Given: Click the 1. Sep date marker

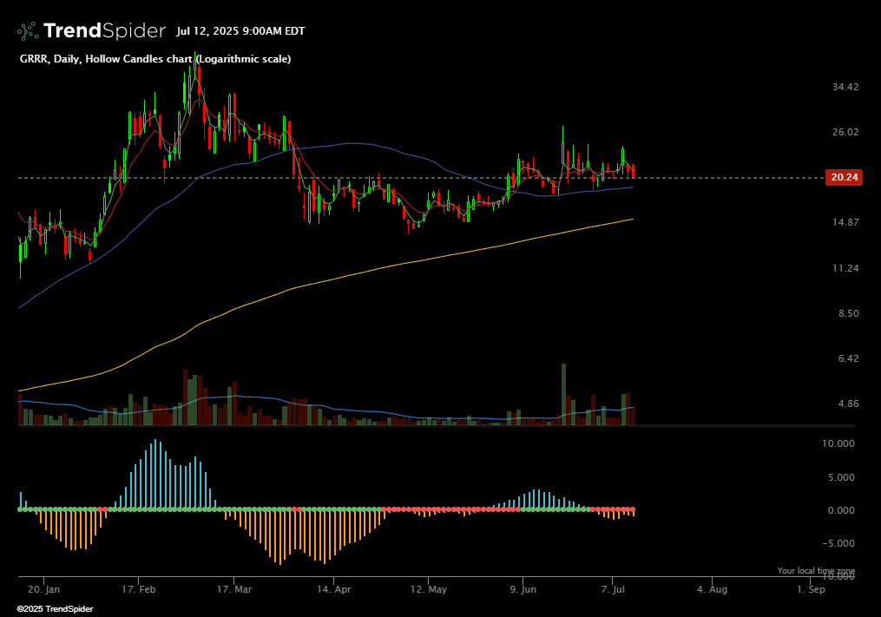Looking at the screenshot, I should click(x=812, y=589).
